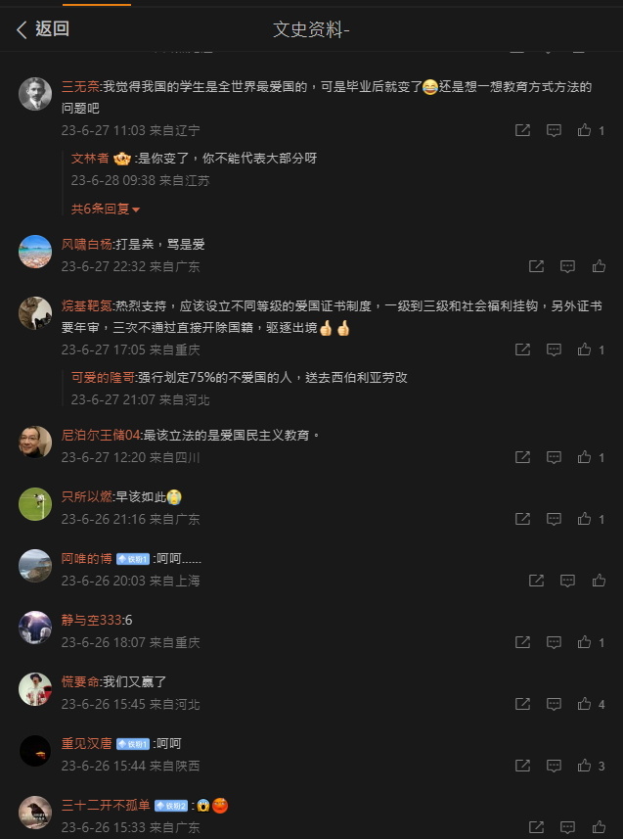Toggle like on 静与空333's comment
This screenshot has height=839, width=623.
pyautogui.click(x=585, y=641)
